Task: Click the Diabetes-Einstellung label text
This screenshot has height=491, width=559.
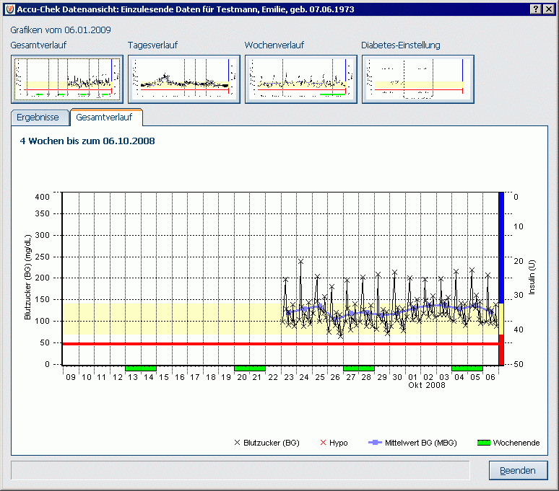Action: [x=401, y=45]
